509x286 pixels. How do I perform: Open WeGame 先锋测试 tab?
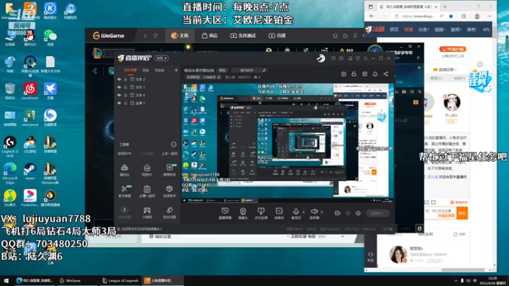click(x=243, y=36)
